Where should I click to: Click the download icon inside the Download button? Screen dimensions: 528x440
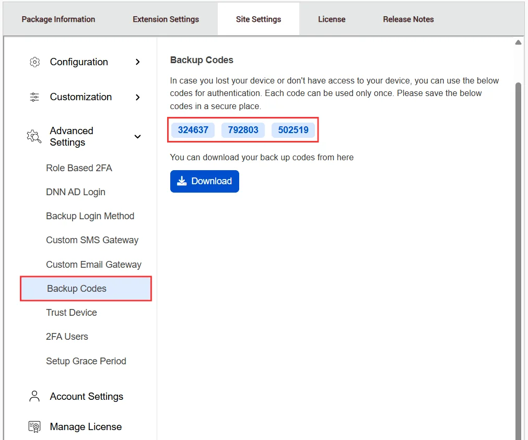(182, 181)
